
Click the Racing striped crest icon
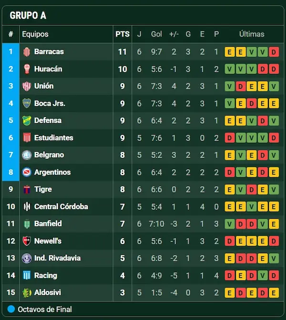point(27,275)
